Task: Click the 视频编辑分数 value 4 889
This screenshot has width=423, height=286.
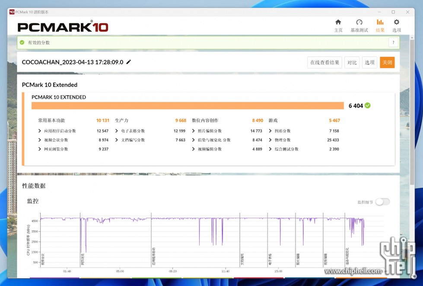Action: [x=258, y=149]
